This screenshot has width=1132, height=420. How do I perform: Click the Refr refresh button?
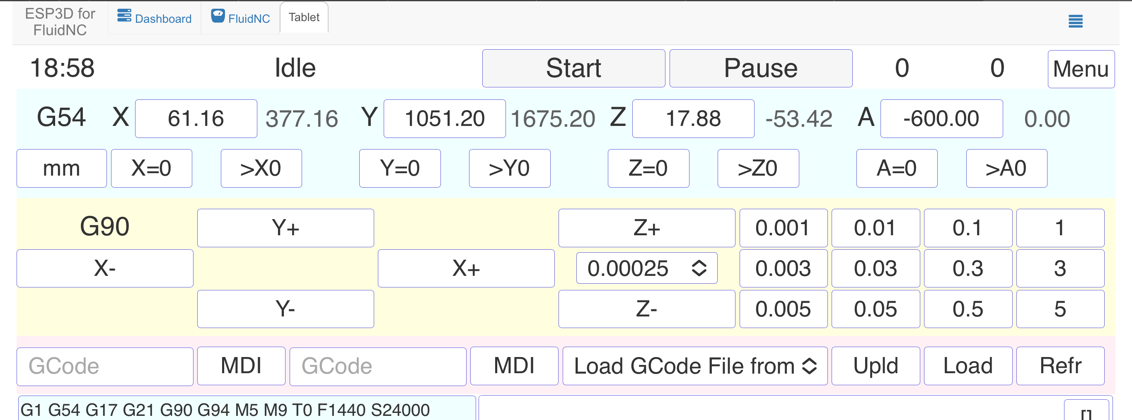tap(1060, 366)
